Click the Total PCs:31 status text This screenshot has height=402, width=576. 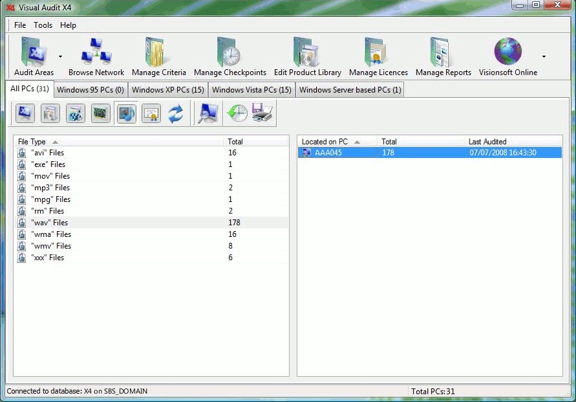pos(432,392)
